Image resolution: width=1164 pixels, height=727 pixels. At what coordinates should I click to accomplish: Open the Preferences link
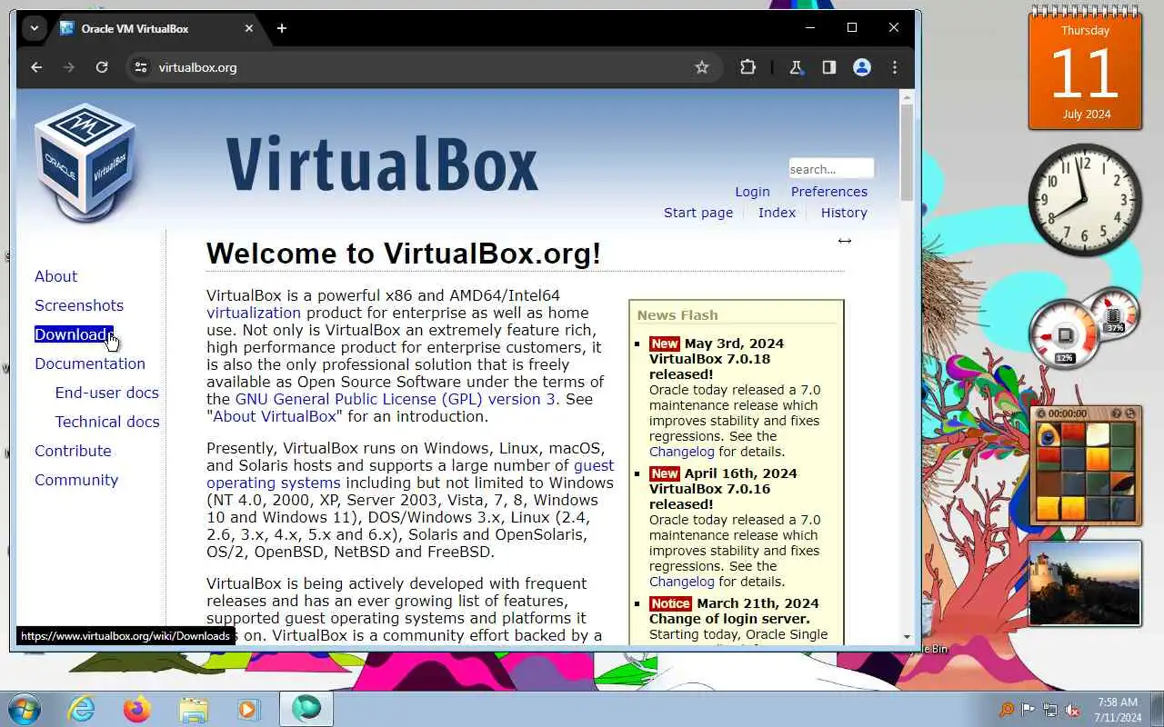tap(828, 192)
